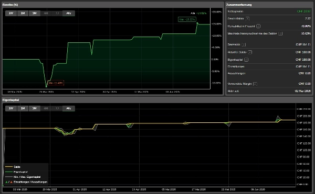Open info icon beside Rentabilität in Prozent
This screenshot has height=194, width=315.
click(x=258, y=26)
